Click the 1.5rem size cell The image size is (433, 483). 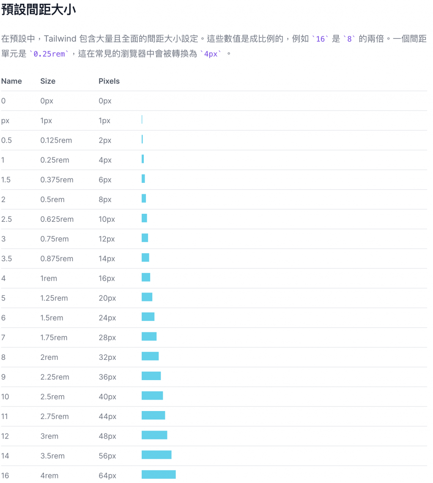(52, 318)
